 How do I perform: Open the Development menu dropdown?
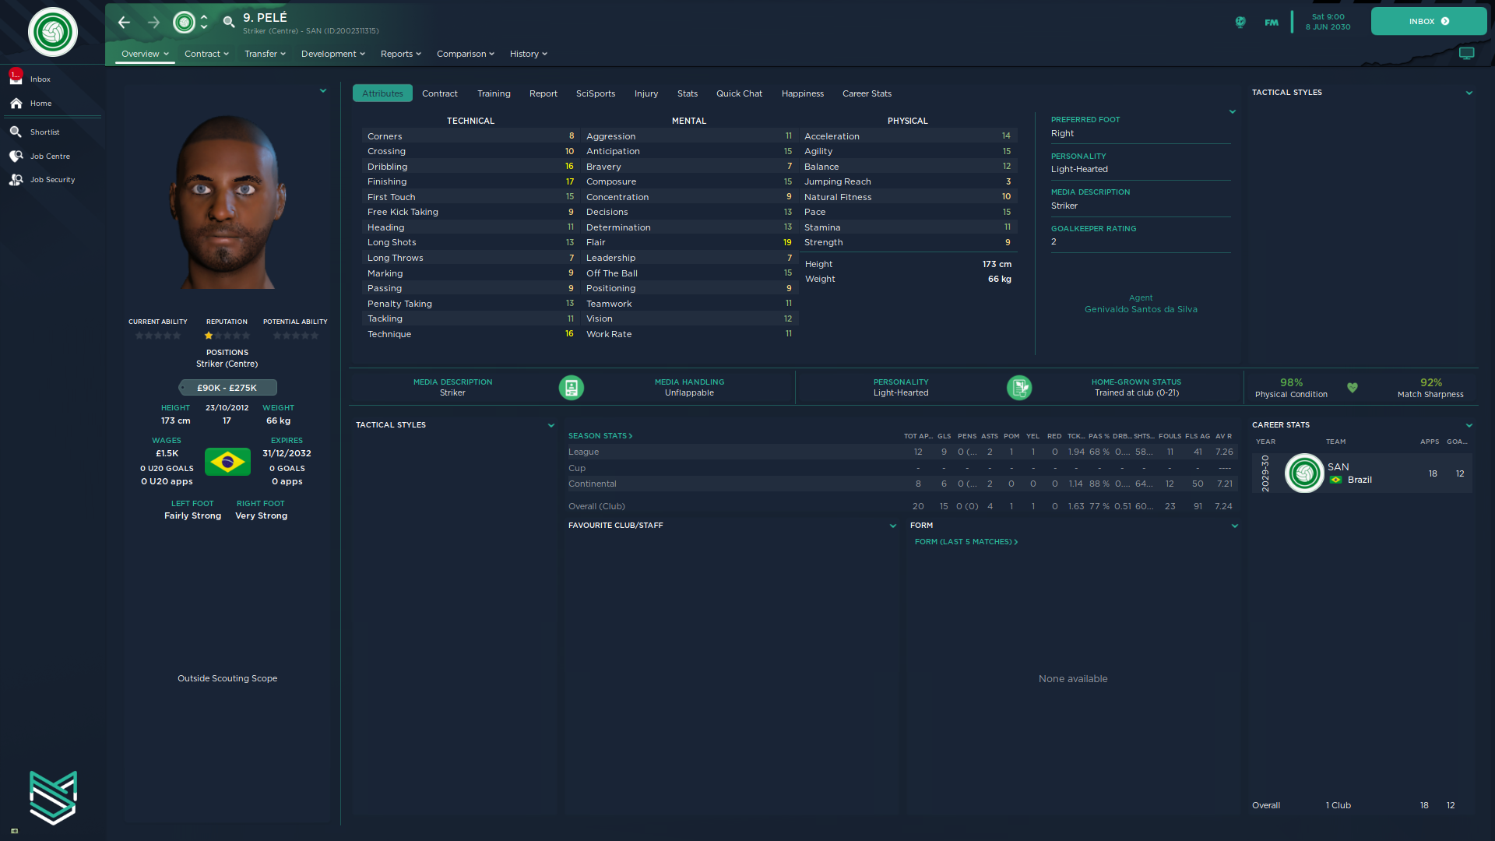332,55
